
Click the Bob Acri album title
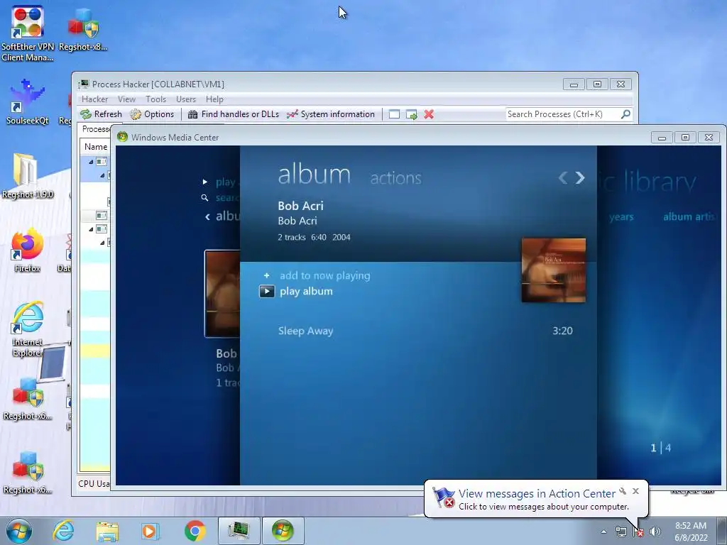[x=300, y=206]
